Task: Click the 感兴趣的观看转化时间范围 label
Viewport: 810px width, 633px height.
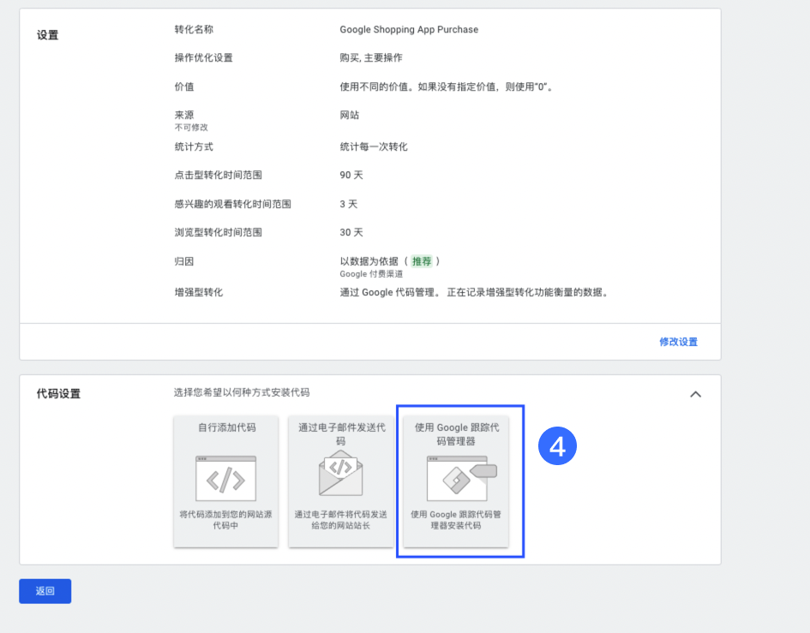Action: tap(232, 204)
